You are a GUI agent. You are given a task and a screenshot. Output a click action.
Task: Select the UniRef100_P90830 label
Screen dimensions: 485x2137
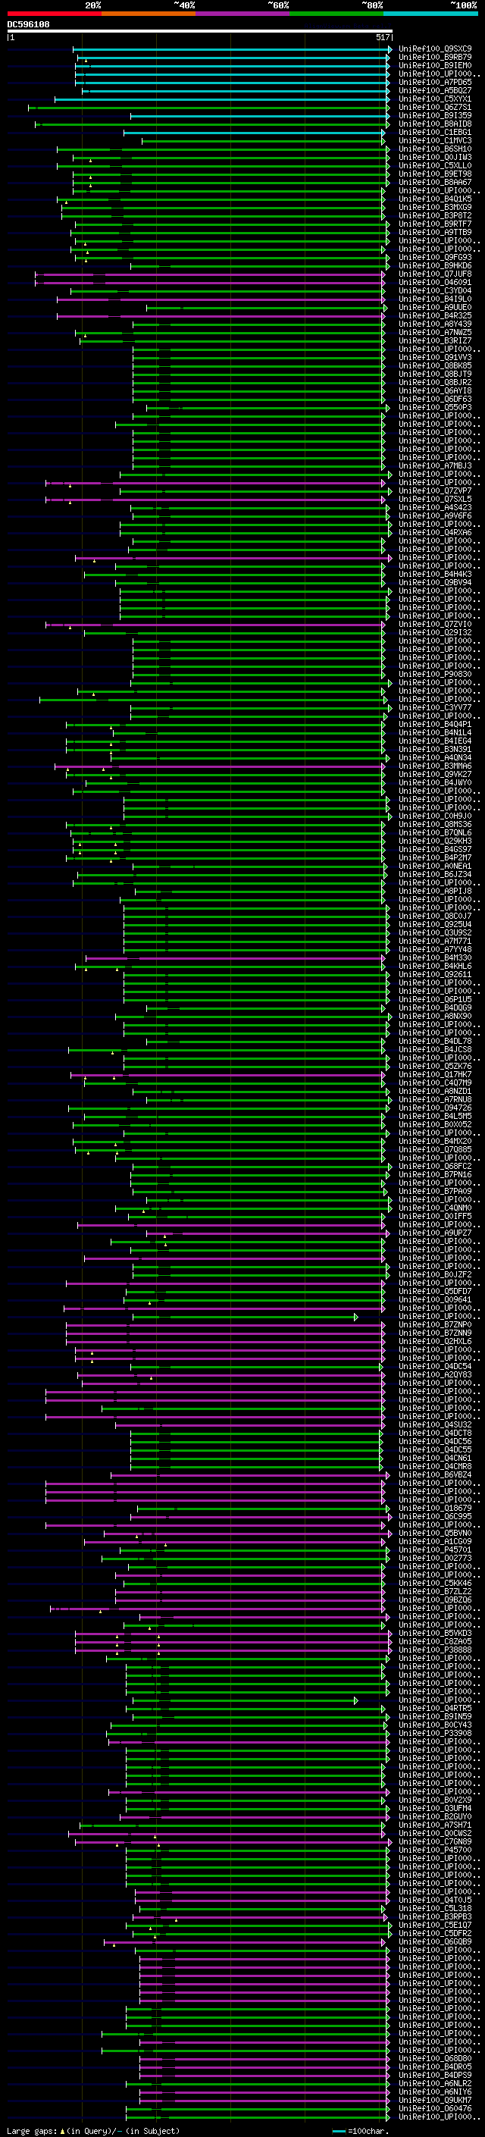[434, 675]
